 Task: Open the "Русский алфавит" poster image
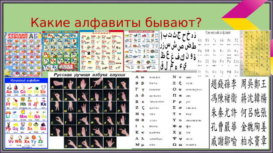click(23, 55)
